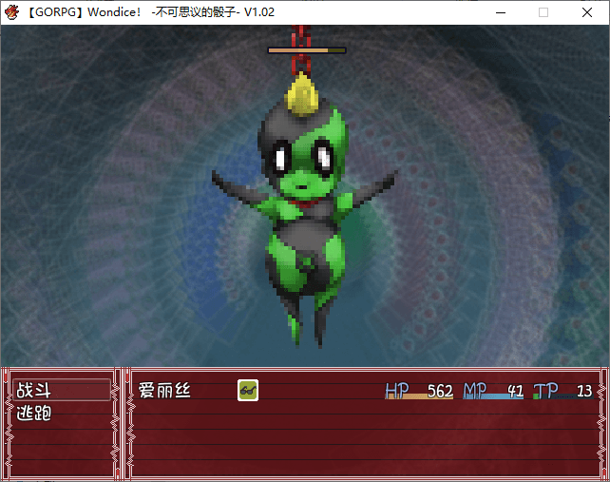Click the yellow crest on the enemy's head
Viewport: 610px width, 482px height.
(302, 96)
